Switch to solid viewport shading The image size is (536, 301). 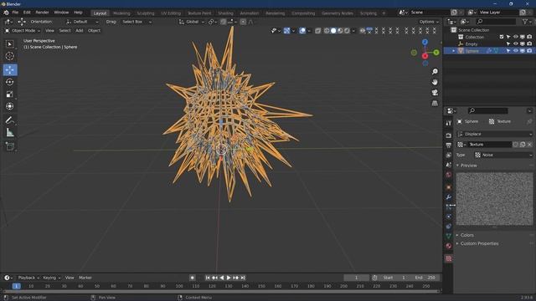click(x=333, y=31)
